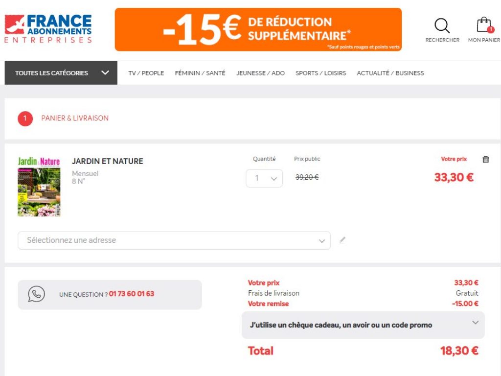Select Jeunesse / Ado category
The image size is (501, 376).
click(260, 73)
